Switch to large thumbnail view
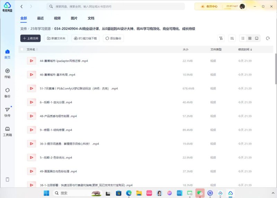The image size is (277, 198). (257, 38)
